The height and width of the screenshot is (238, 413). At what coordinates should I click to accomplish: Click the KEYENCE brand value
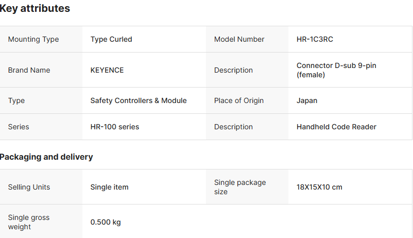click(x=107, y=70)
